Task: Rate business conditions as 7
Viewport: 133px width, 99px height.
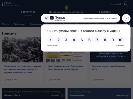Action: (97, 40)
